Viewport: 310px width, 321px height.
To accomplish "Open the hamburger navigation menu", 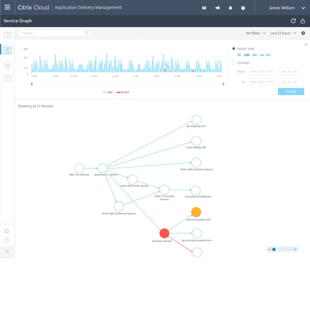I will tap(7, 7).
